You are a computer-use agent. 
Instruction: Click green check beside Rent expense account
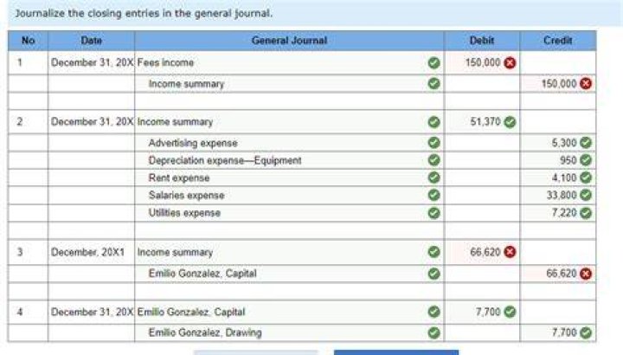434,177
